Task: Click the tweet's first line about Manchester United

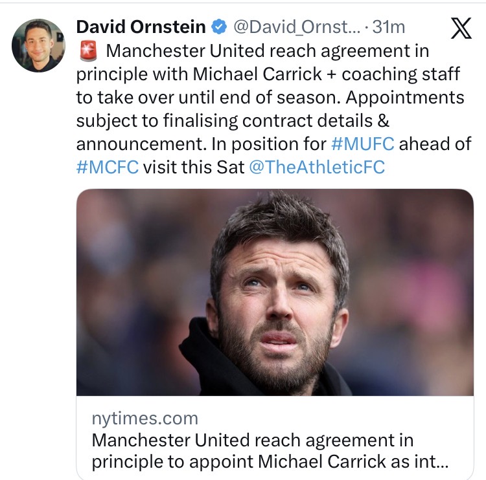Action: tap(266, 50)
